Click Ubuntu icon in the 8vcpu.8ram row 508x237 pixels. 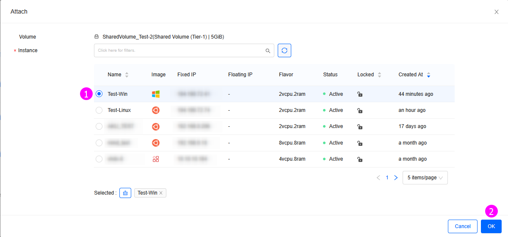(x=156, y=143)
